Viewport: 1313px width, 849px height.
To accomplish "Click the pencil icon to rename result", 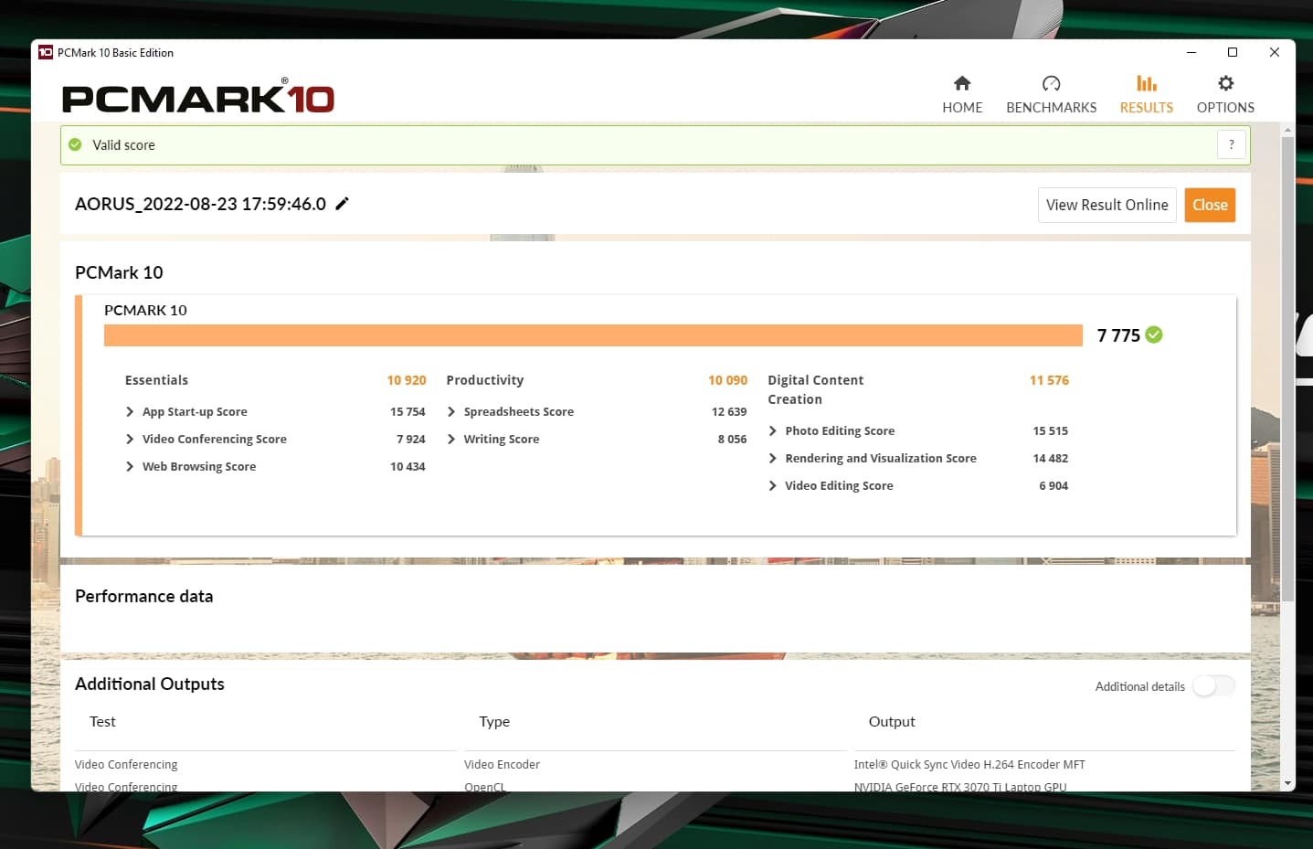I will (342, 204).
